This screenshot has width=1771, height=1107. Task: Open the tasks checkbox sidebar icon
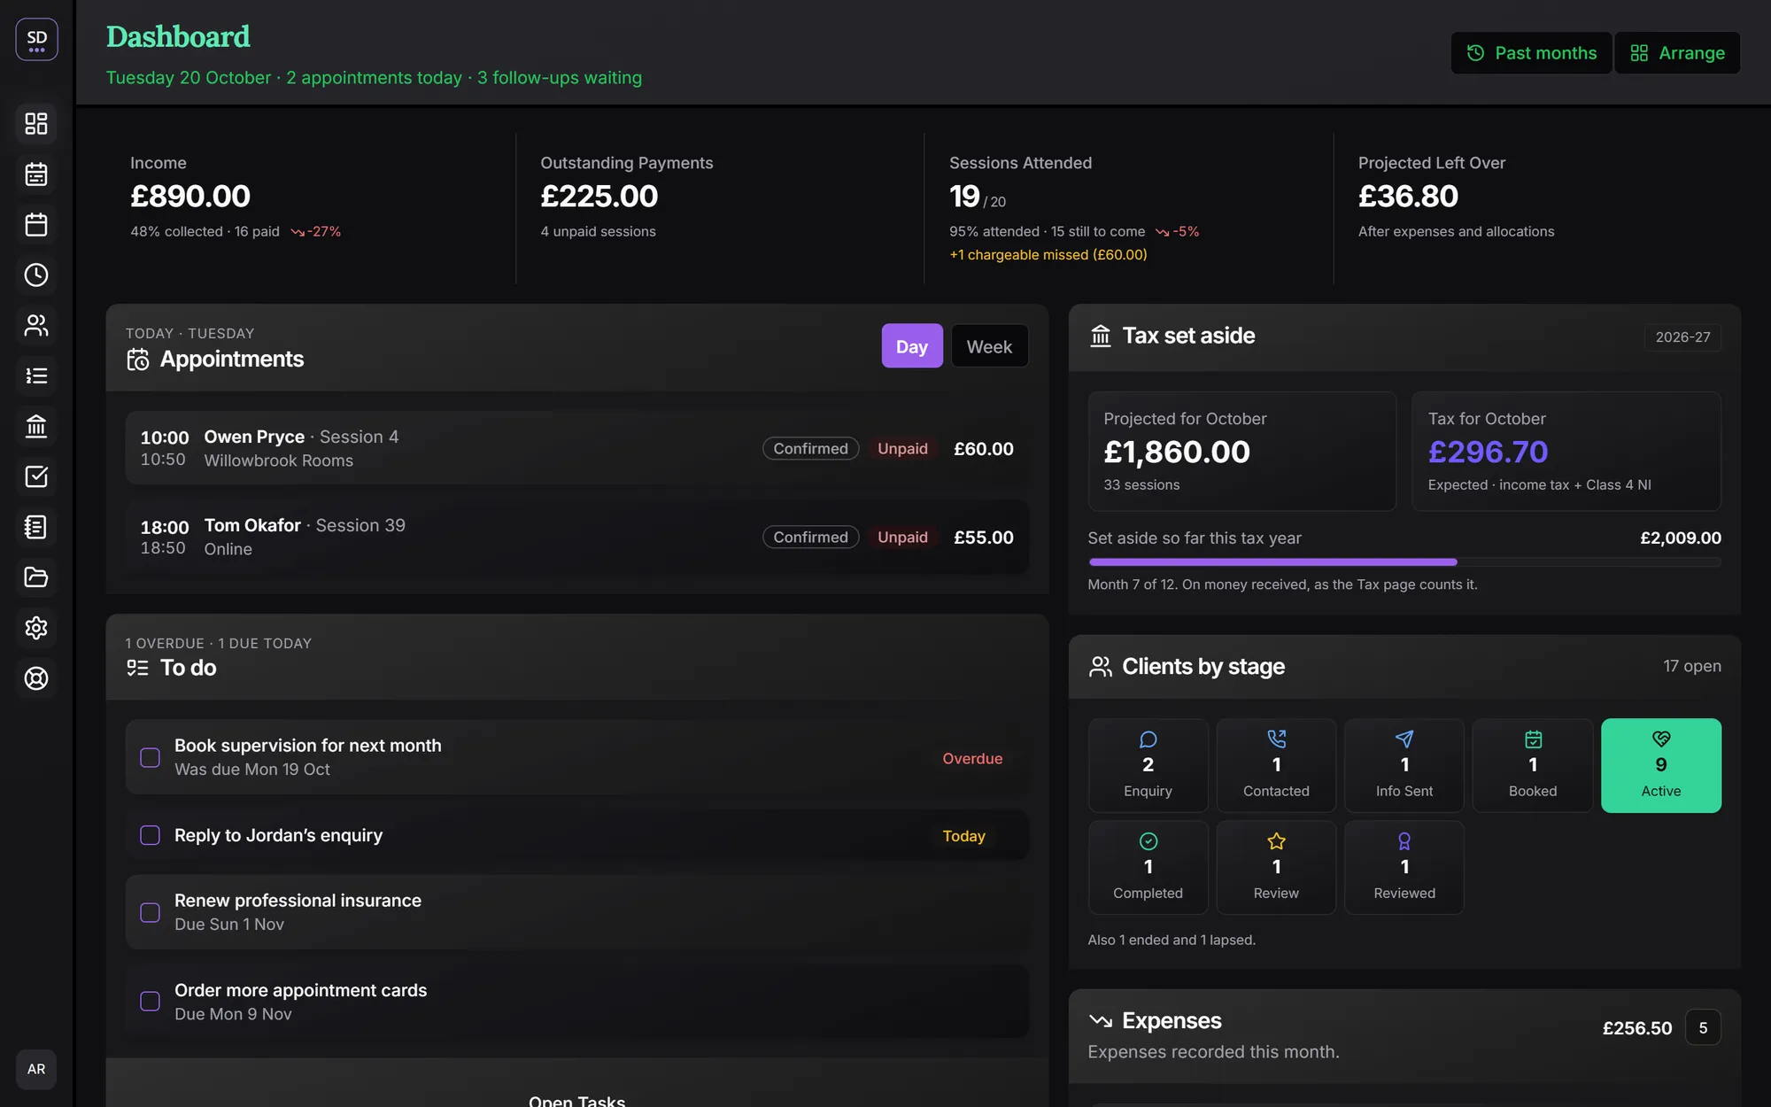[36, 476]
